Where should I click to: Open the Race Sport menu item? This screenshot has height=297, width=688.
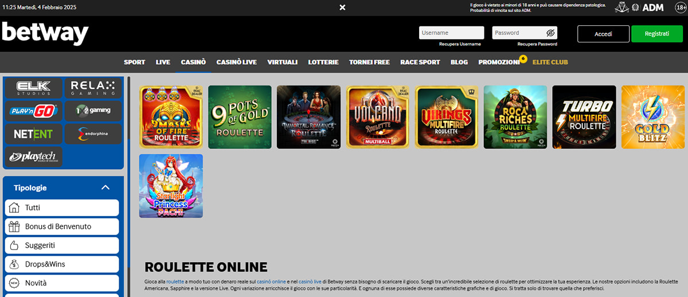[x=420, y=62]
